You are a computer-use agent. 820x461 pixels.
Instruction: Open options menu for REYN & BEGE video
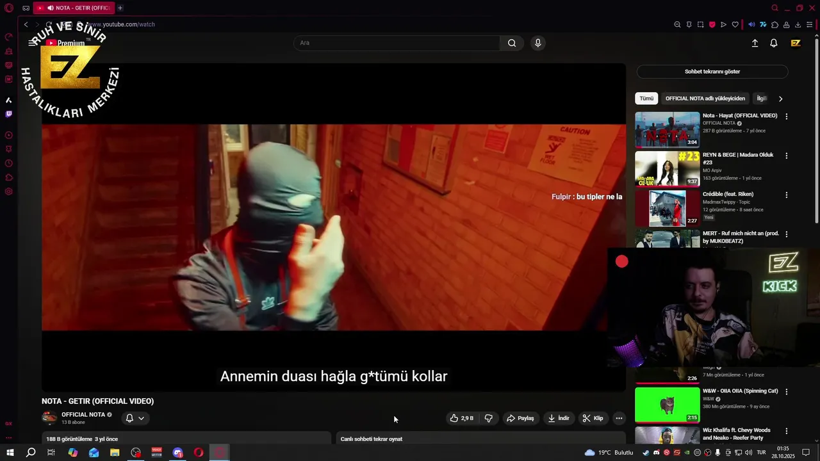click(x=787, y=156)
